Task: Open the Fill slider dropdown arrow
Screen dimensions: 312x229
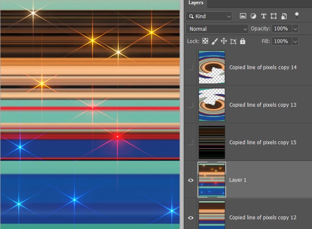Action: [x=295, y=41]
